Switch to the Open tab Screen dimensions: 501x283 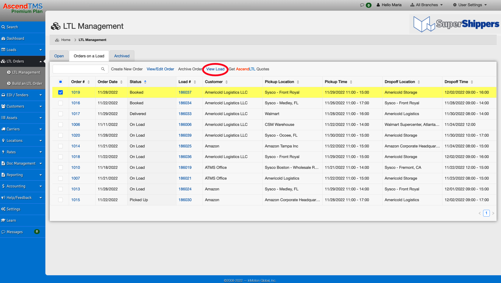coord(59,56)
